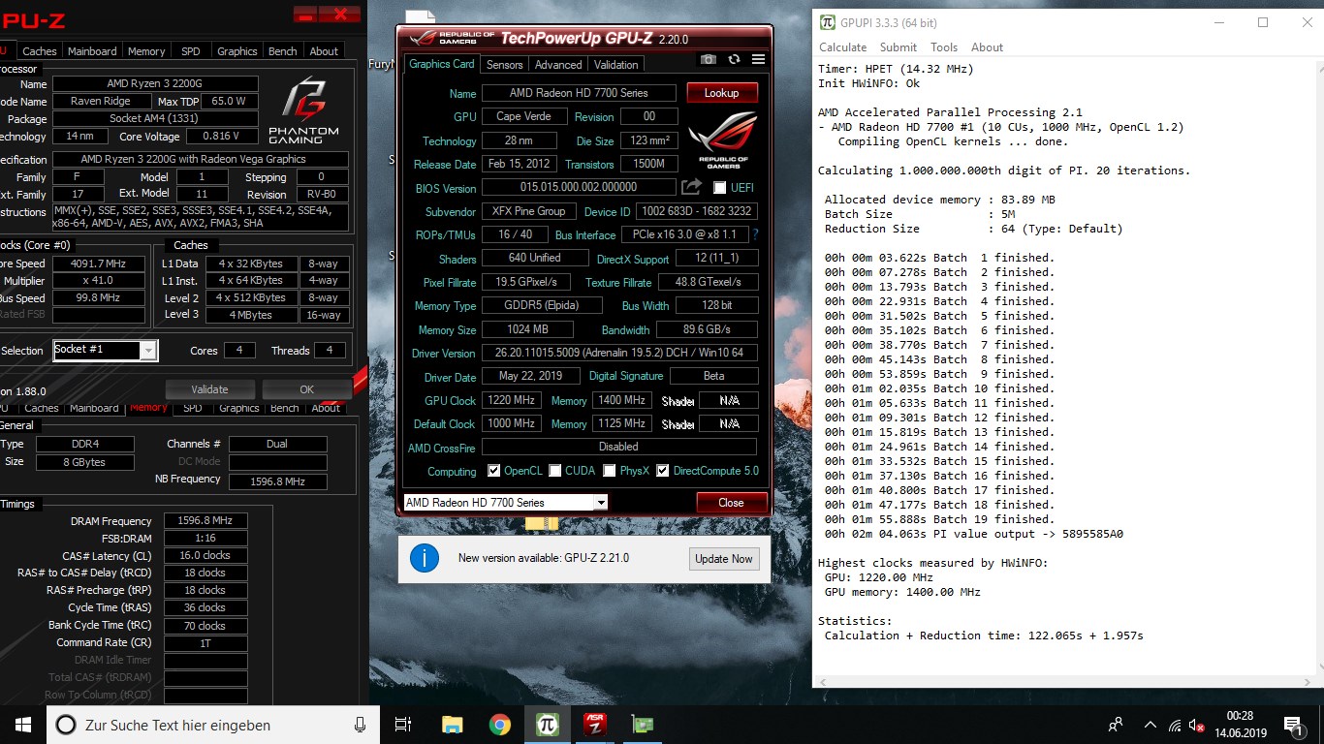
Task: Switch to GPUPI taskbar icon
Action: 547,725
